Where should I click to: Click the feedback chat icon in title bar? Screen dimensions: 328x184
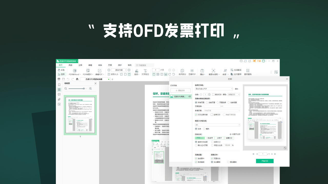click(241, 61)
